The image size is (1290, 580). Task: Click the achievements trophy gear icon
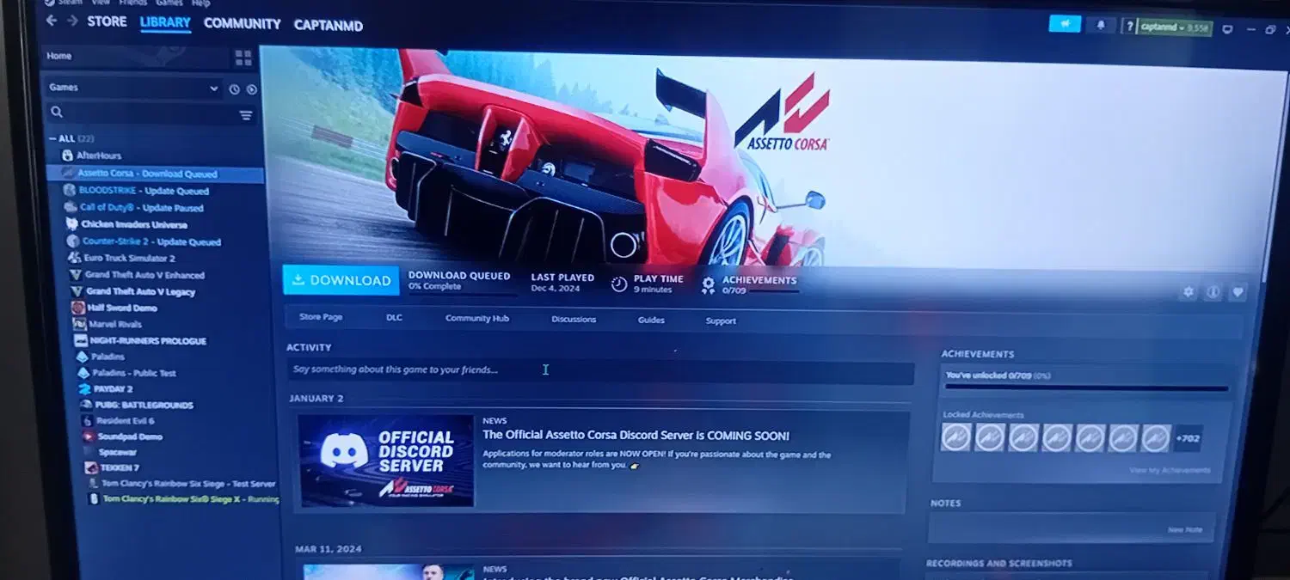tap(708, 285)
